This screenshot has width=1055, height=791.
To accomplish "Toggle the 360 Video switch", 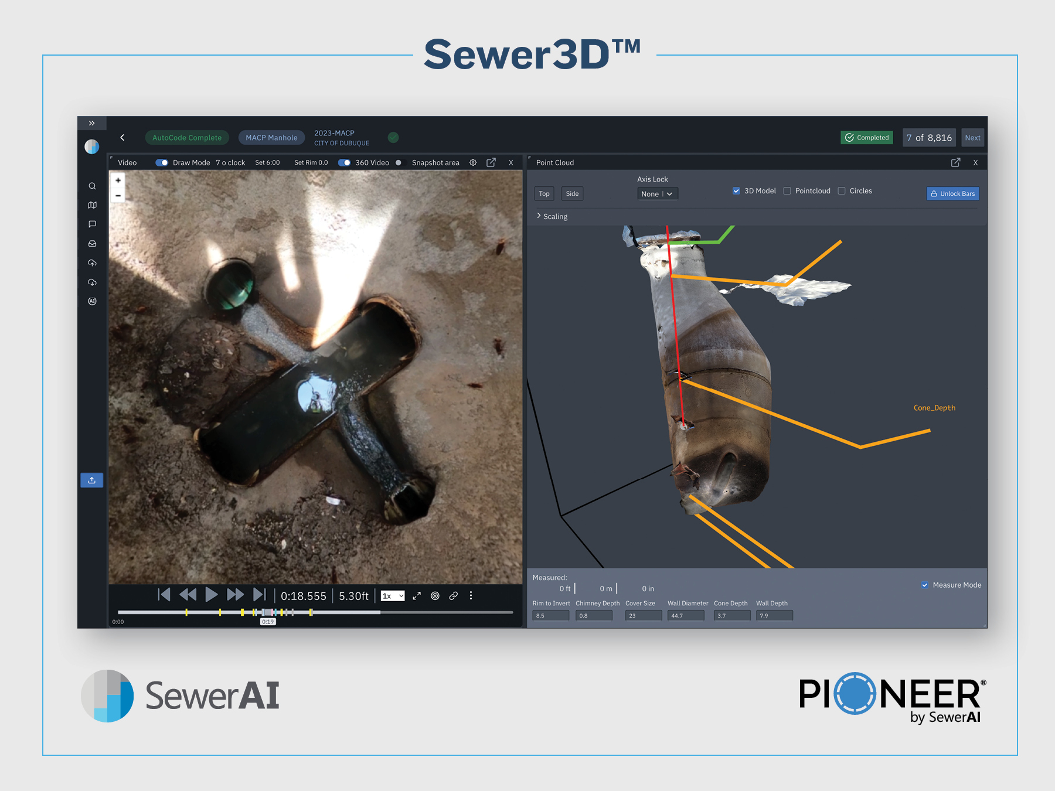I will tap(344, 162).
